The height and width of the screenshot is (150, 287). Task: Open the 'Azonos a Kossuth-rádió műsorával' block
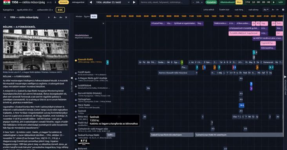tap(176, 73)
